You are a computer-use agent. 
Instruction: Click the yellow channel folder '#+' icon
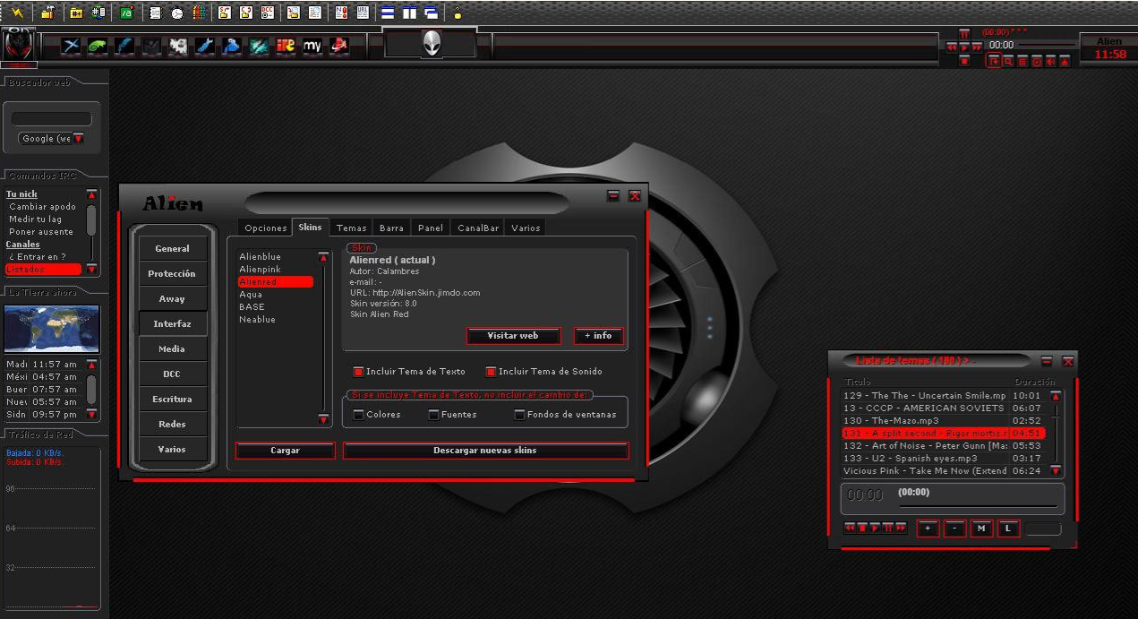point(76,13)
